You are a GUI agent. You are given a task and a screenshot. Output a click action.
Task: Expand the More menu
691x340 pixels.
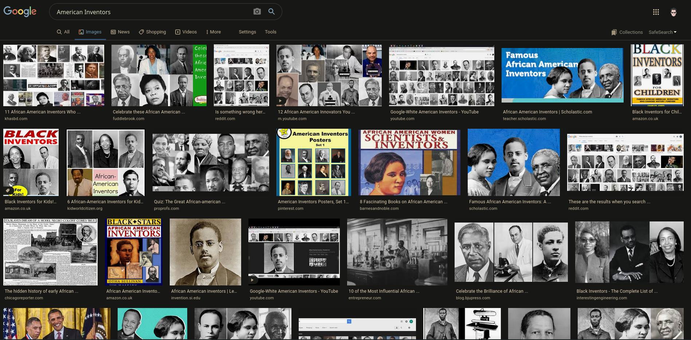coord(213,32)
